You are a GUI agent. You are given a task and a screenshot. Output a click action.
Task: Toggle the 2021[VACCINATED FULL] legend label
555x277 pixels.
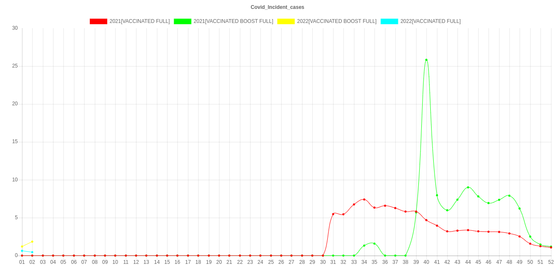(140, 21)
